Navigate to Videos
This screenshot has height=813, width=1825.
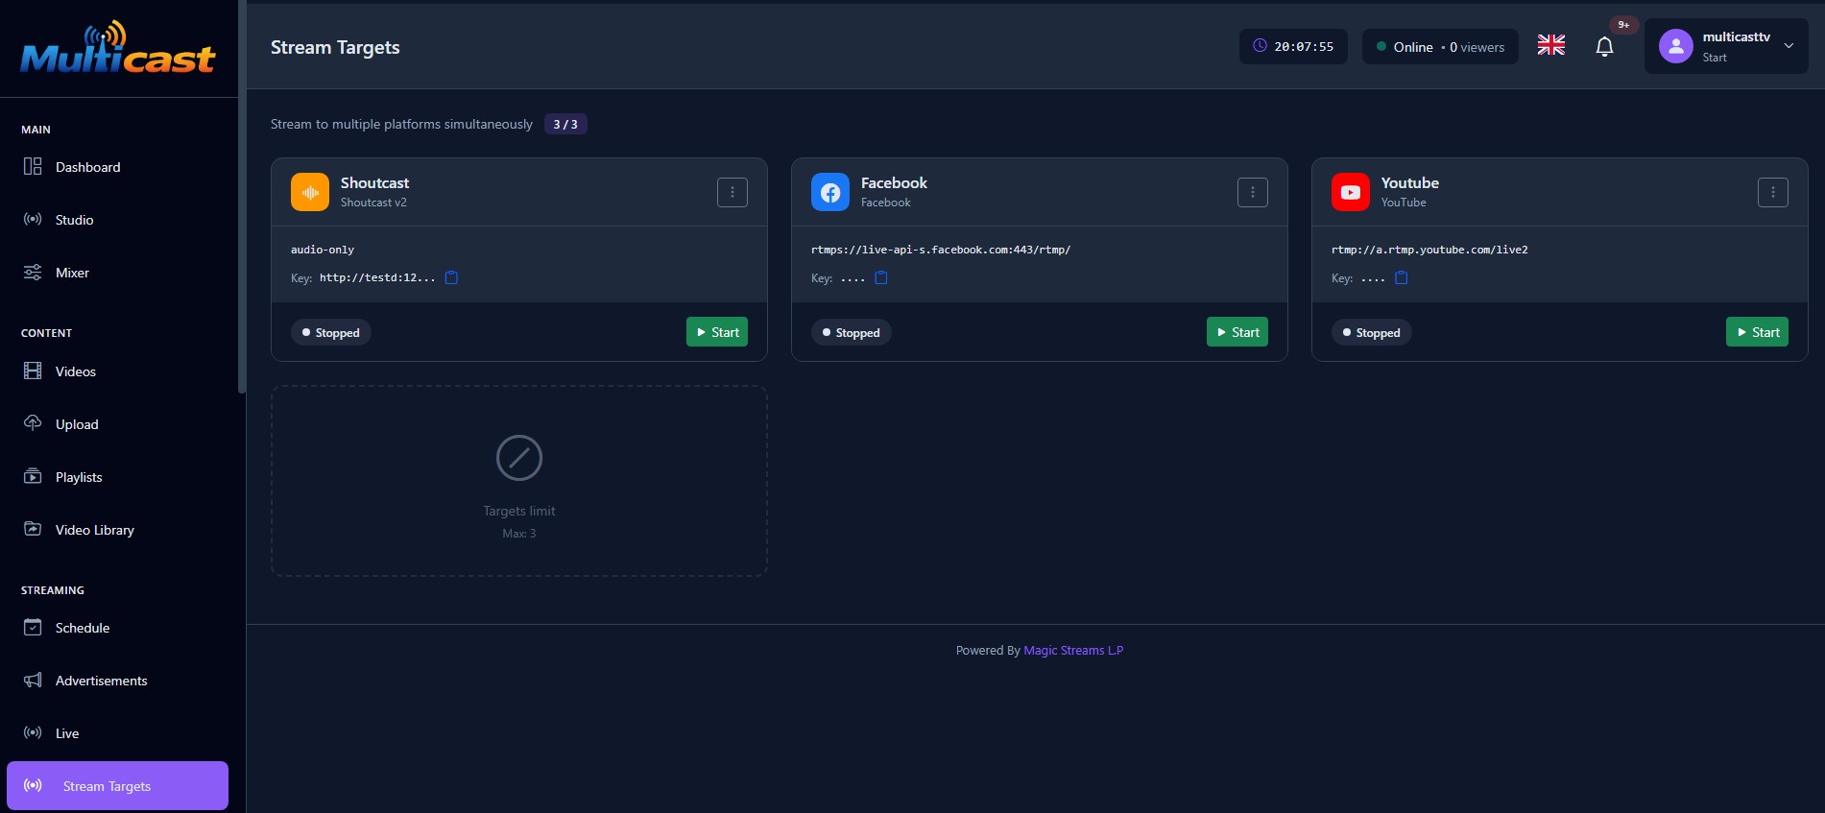click(118, 371)
